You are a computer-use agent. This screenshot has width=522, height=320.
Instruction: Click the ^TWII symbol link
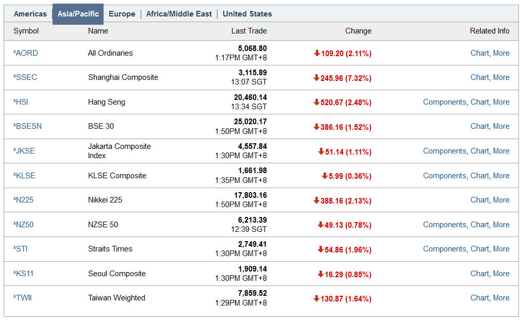point(23,298)
